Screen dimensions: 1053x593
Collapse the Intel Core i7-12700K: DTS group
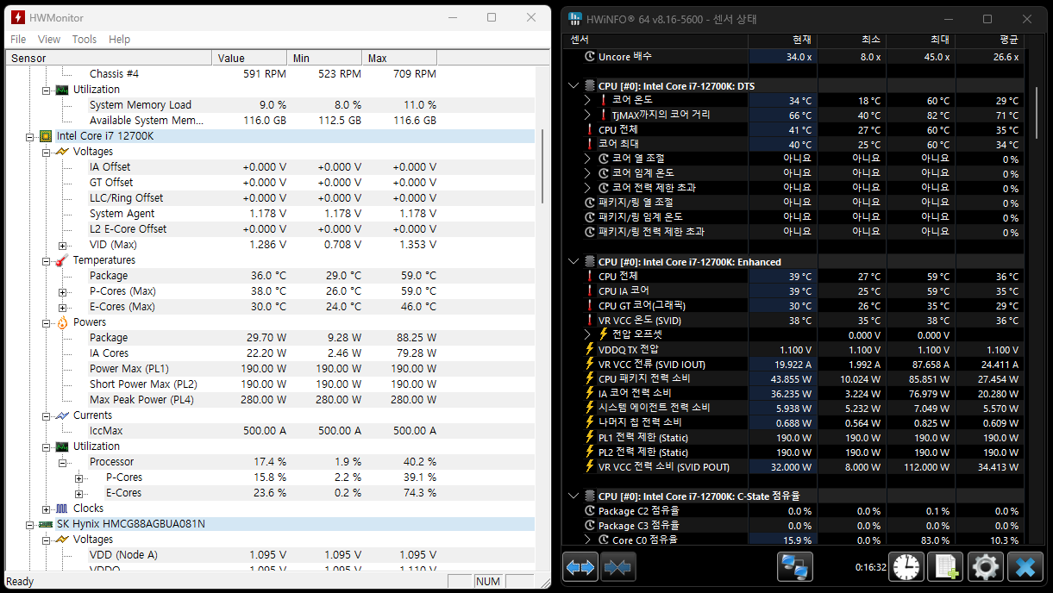(x=574, y=86)
